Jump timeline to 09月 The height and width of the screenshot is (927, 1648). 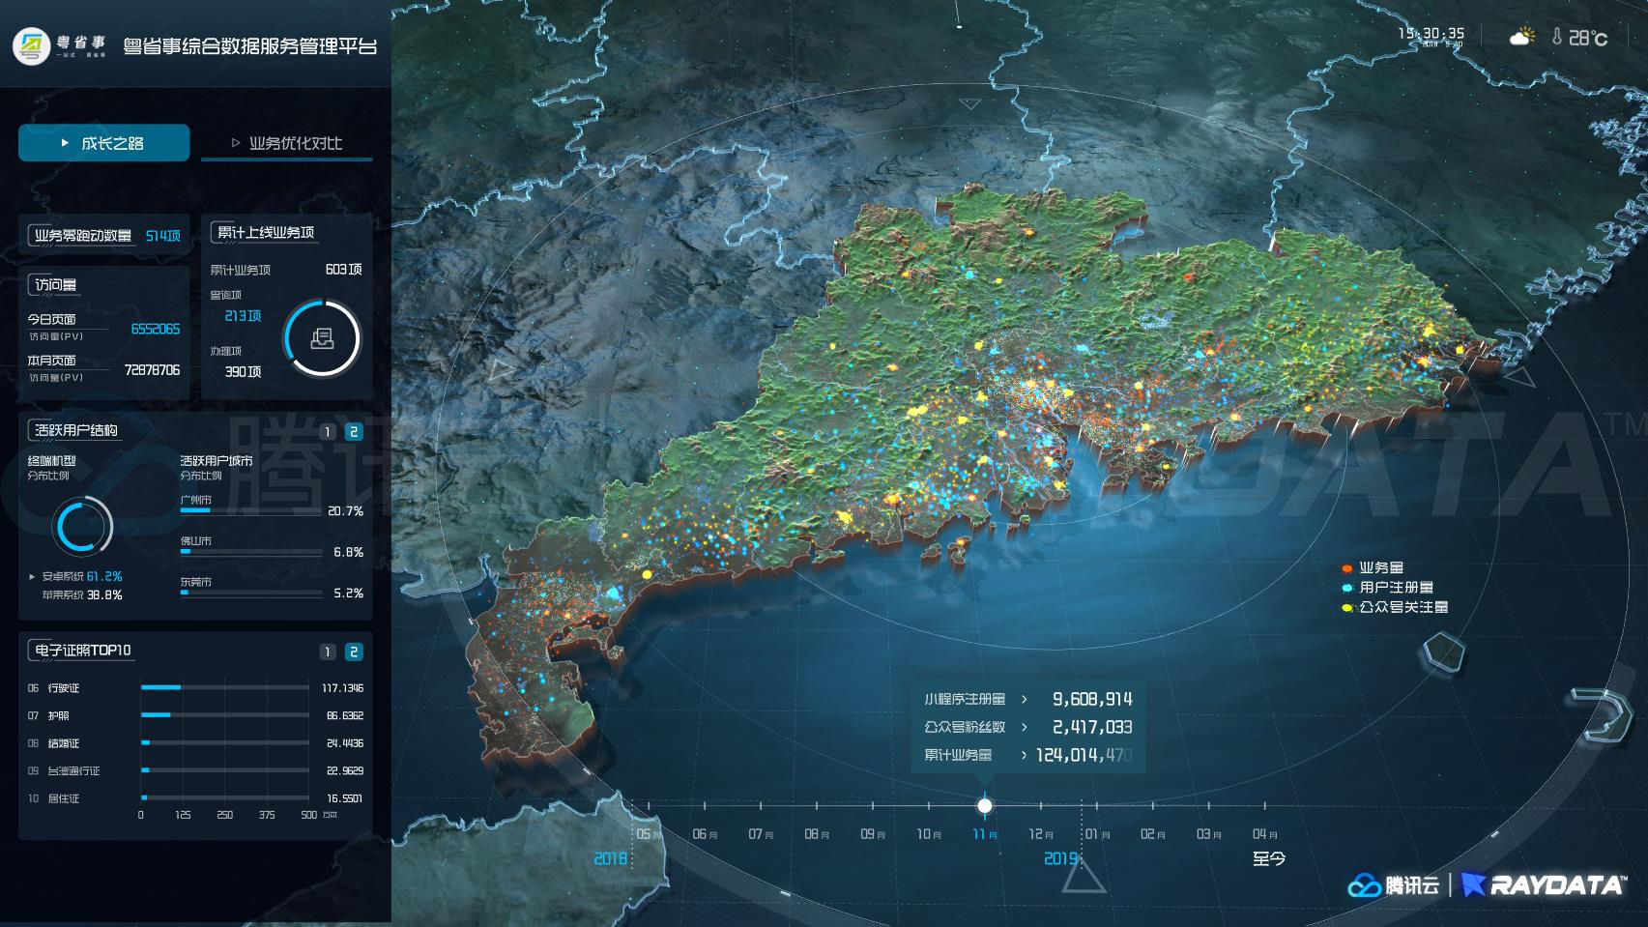click(x=873, y=834)
